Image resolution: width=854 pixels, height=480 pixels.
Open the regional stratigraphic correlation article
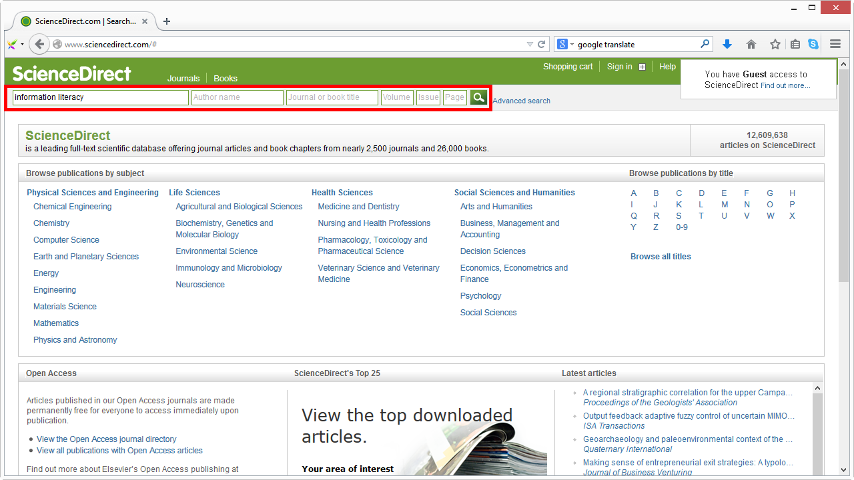click(688, 393)
